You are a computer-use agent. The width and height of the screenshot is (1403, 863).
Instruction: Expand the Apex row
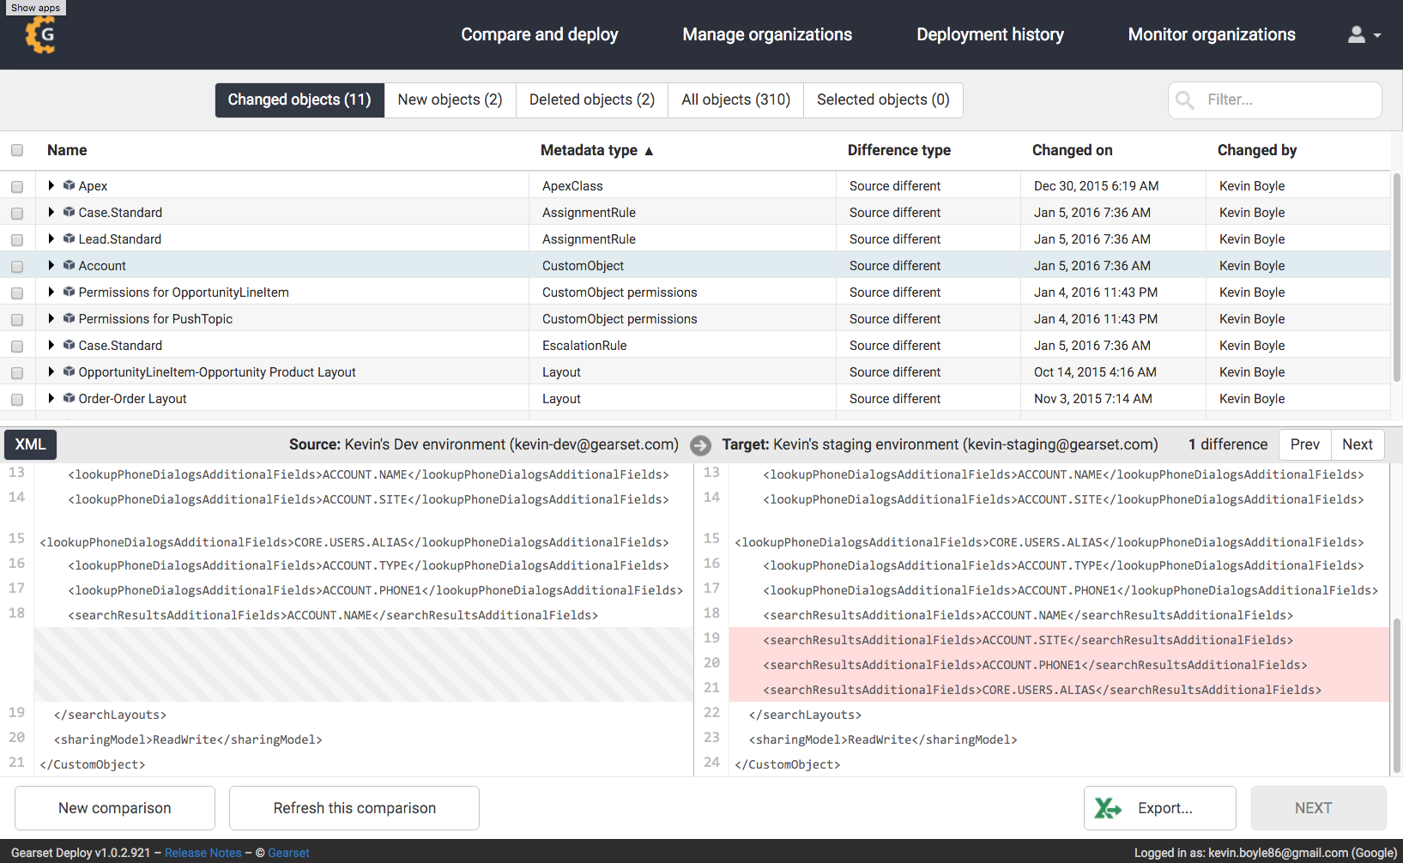pos(51,185)
